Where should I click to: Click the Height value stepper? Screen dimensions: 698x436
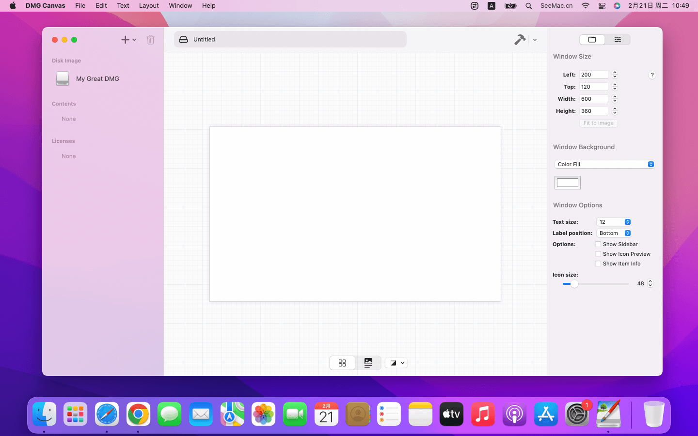(615, 111)
